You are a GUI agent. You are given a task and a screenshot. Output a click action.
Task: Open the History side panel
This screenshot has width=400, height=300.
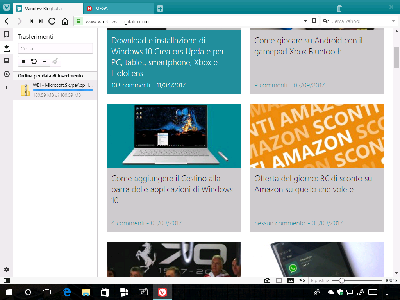pyautogui.click(x=7, y=74)
